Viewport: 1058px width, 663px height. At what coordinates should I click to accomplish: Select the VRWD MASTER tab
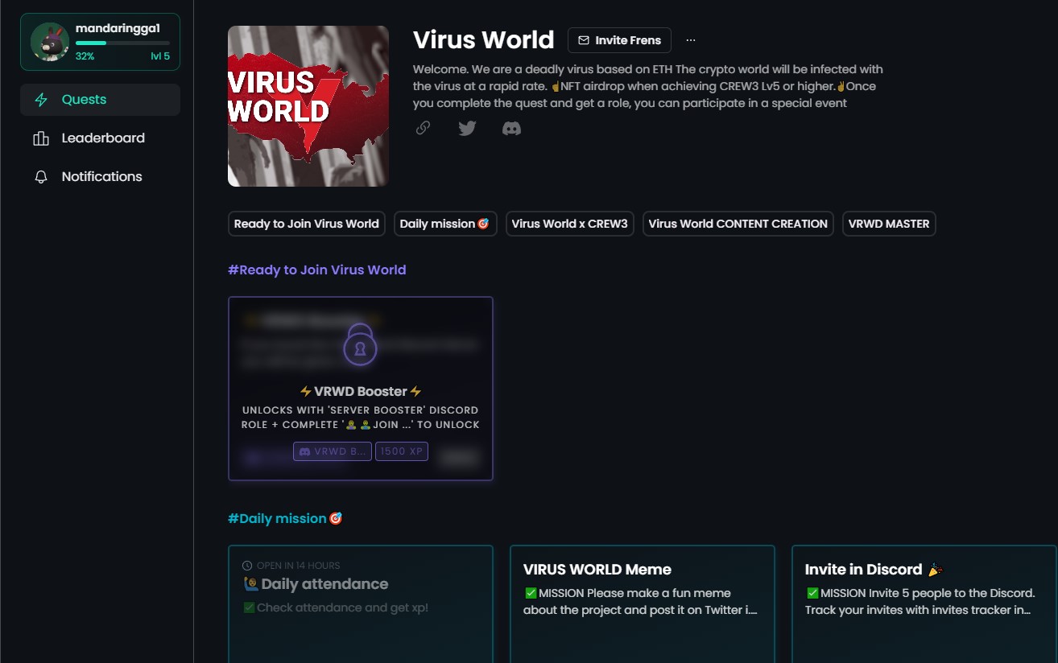point(889,224)
